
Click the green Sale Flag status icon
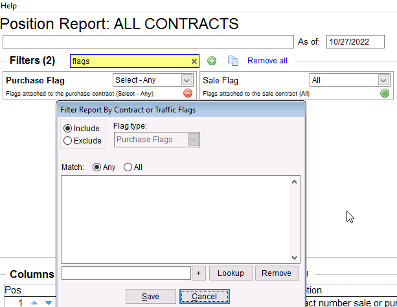pos(384,93)
